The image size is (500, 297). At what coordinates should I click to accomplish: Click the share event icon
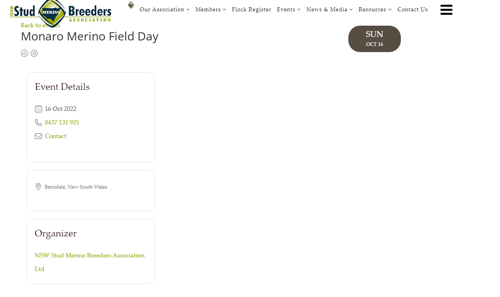[x=24, y=53]
